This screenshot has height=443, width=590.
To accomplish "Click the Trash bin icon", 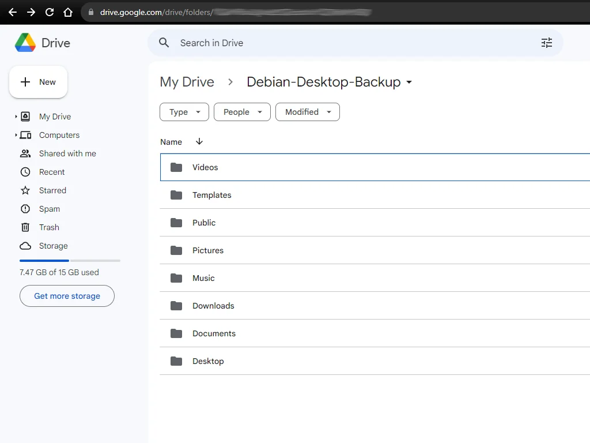I will click(x=25, y=227).
